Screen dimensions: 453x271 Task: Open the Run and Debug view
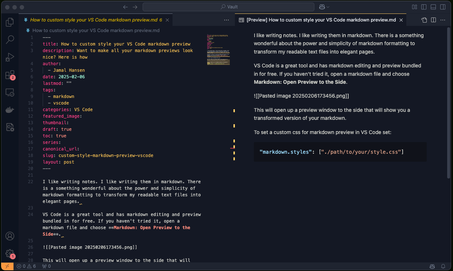10,57
